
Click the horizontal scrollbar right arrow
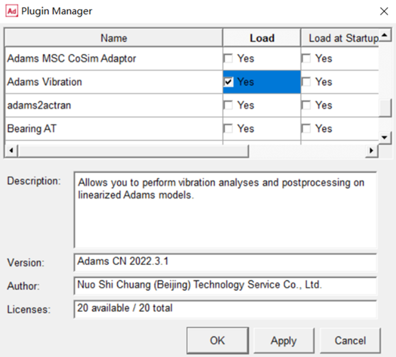(x=371, y=150)
